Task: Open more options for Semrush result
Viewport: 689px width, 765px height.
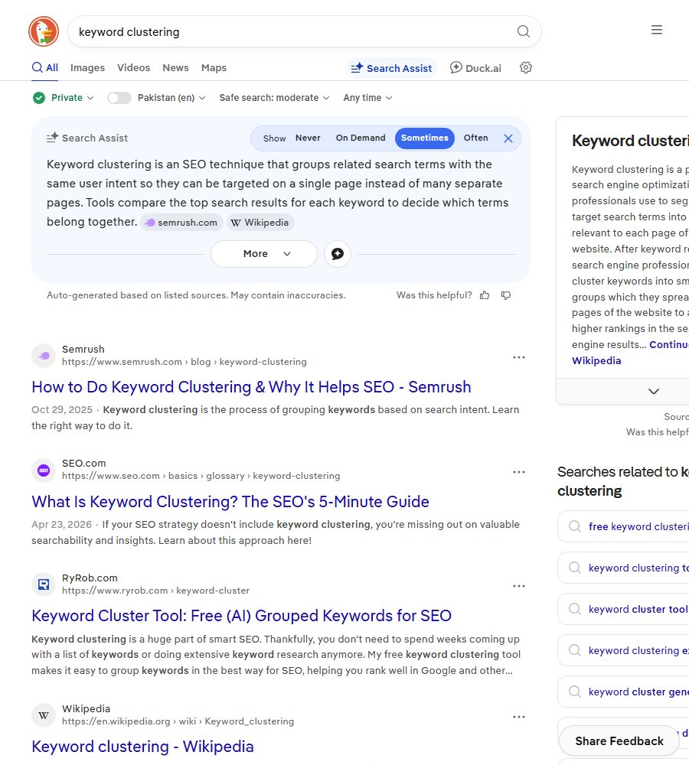Action: (519, 357)
